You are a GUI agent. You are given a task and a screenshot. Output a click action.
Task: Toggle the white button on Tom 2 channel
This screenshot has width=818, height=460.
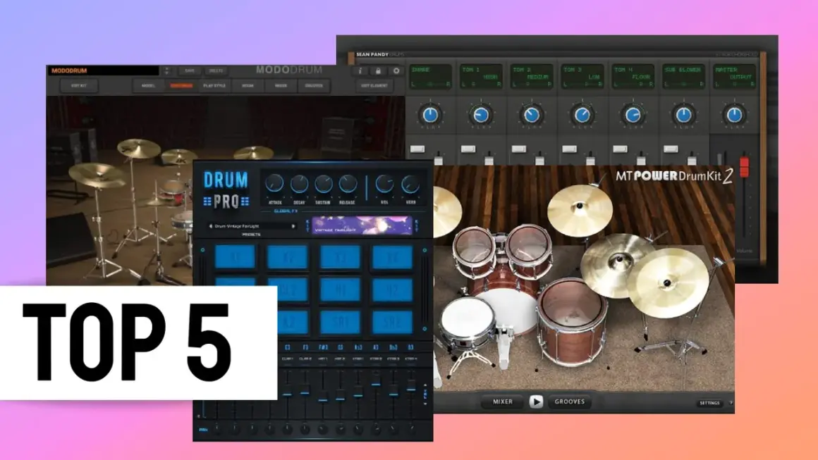pyautogui.click(x=518, y=149)
